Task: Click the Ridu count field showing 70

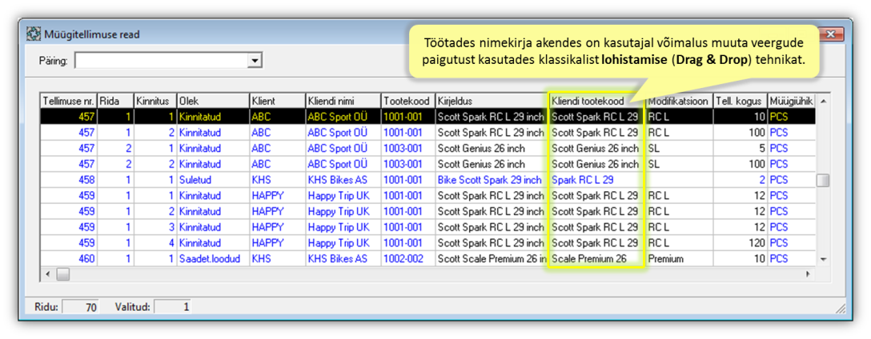Action: coord(81,306)
